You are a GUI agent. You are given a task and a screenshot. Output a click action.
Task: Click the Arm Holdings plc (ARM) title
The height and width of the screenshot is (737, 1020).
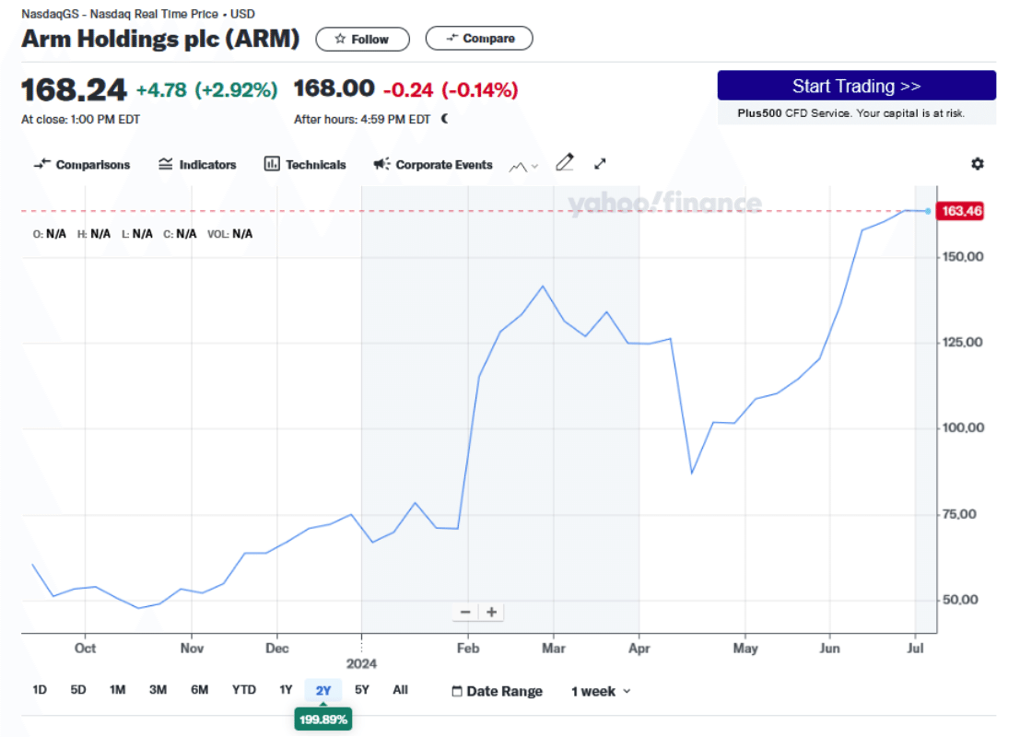point(160,39)
